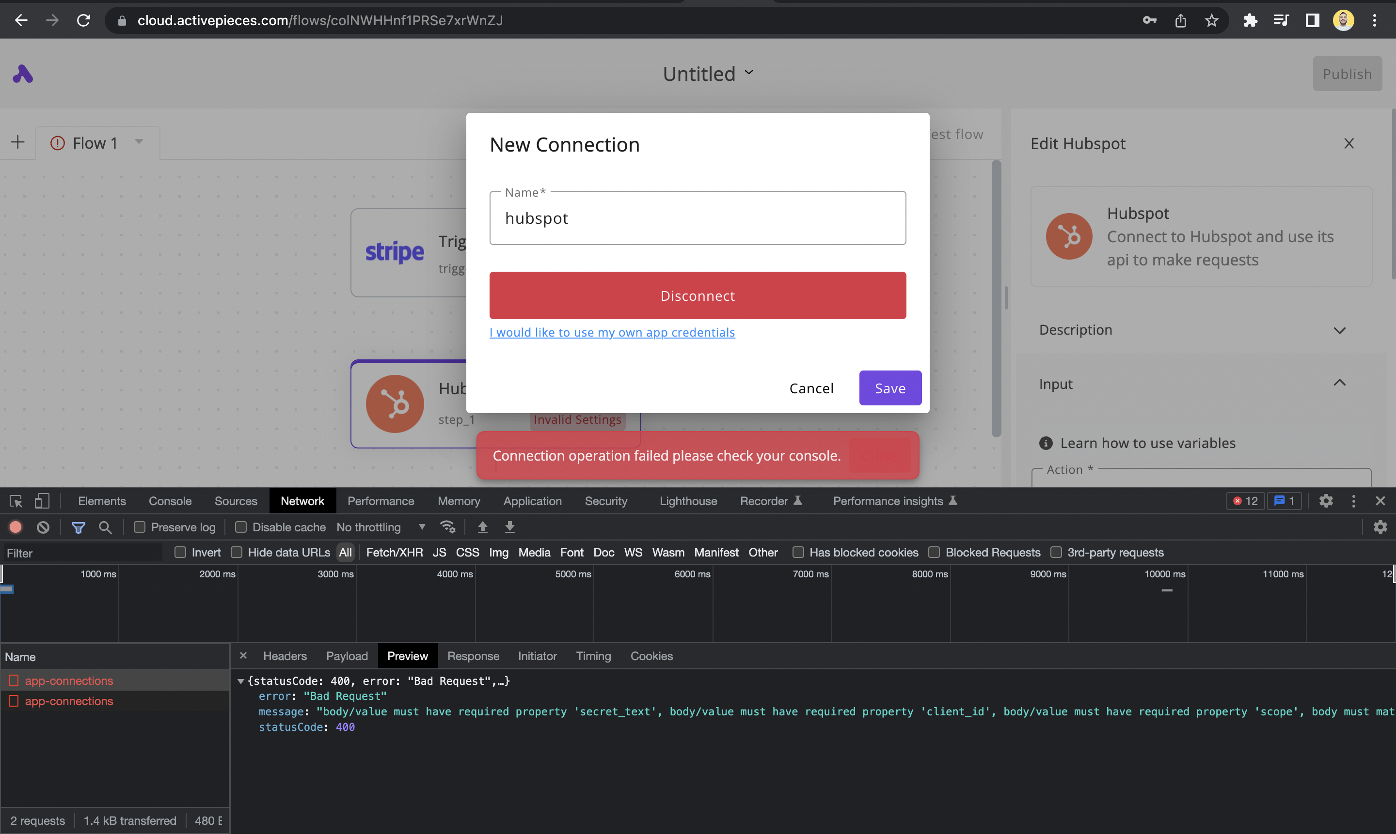Screen dimensions: 1396x834
Task: Enable the Preserve log checkbox
Action: [139, 527]
